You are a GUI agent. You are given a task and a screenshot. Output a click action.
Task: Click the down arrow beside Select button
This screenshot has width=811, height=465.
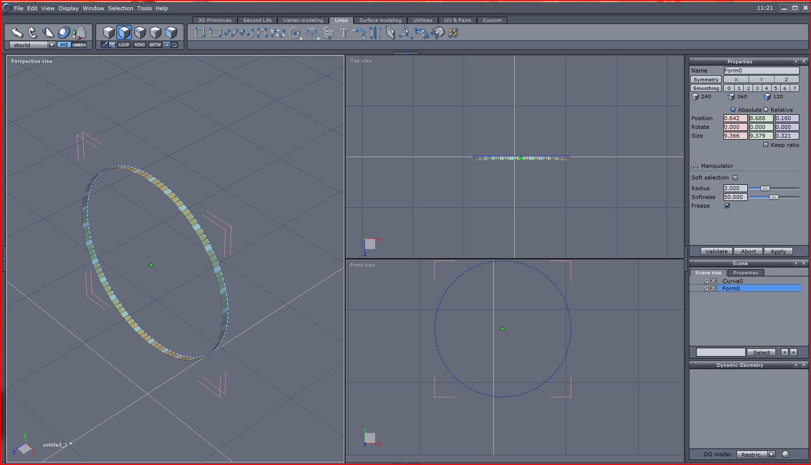tap(785, 352)
